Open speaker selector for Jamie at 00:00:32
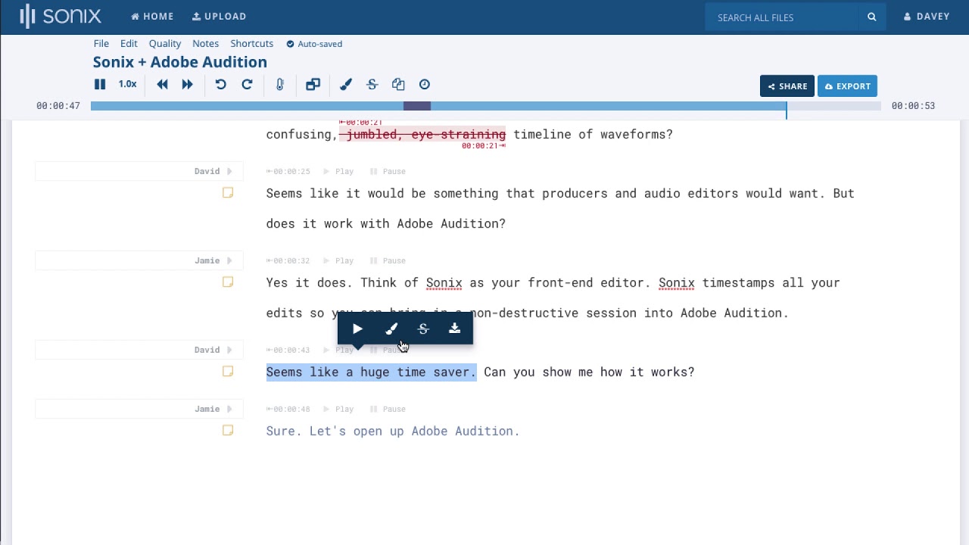 click(139, 260)
